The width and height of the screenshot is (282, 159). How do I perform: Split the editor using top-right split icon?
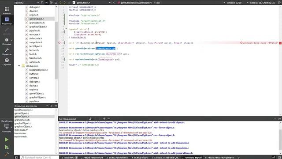(280, 3)
